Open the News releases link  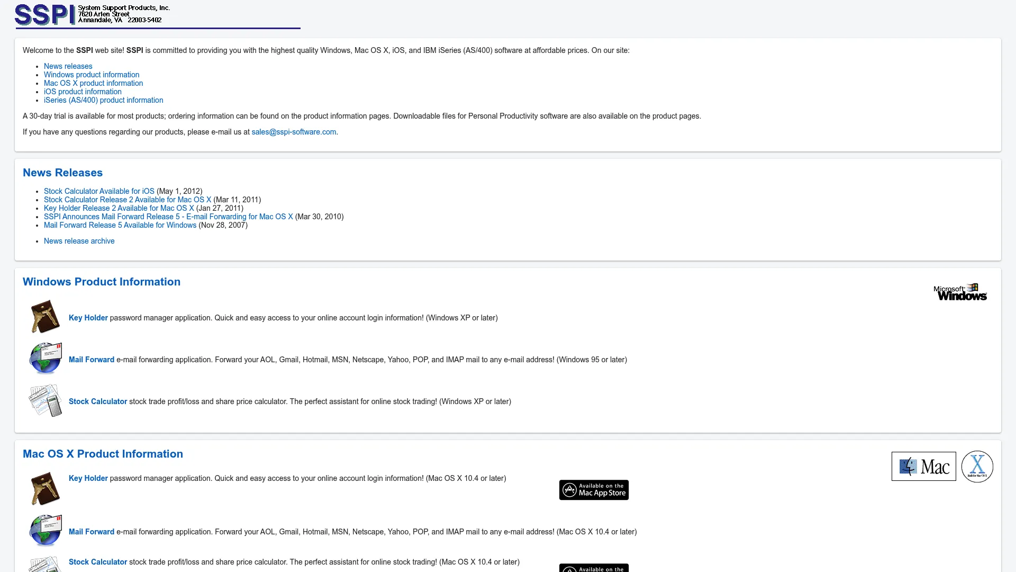(x=68, y=66)
